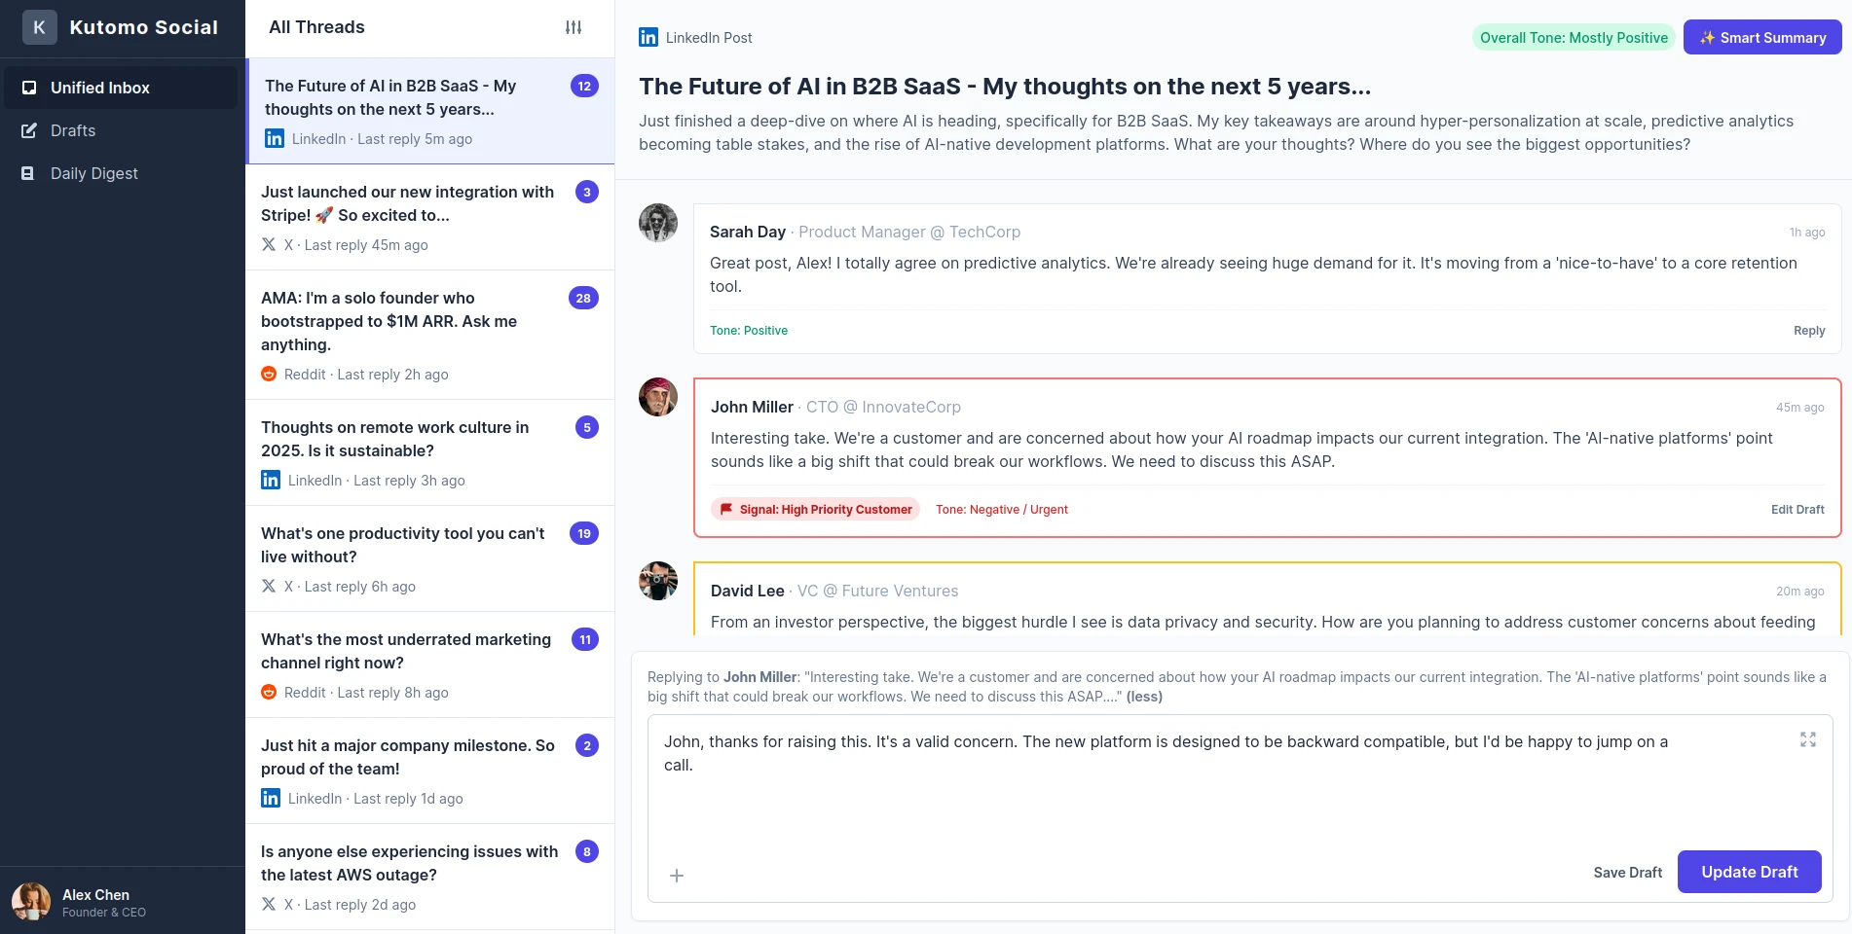Image resolution: width=1852 pixels, height=934 pixels.
Task: Click the LinkedIn icon on the post header
Action: 648,37
